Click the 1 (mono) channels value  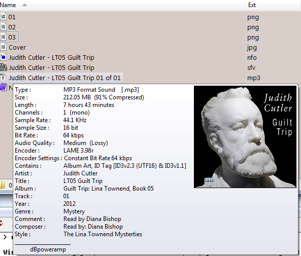pos(77,113)
